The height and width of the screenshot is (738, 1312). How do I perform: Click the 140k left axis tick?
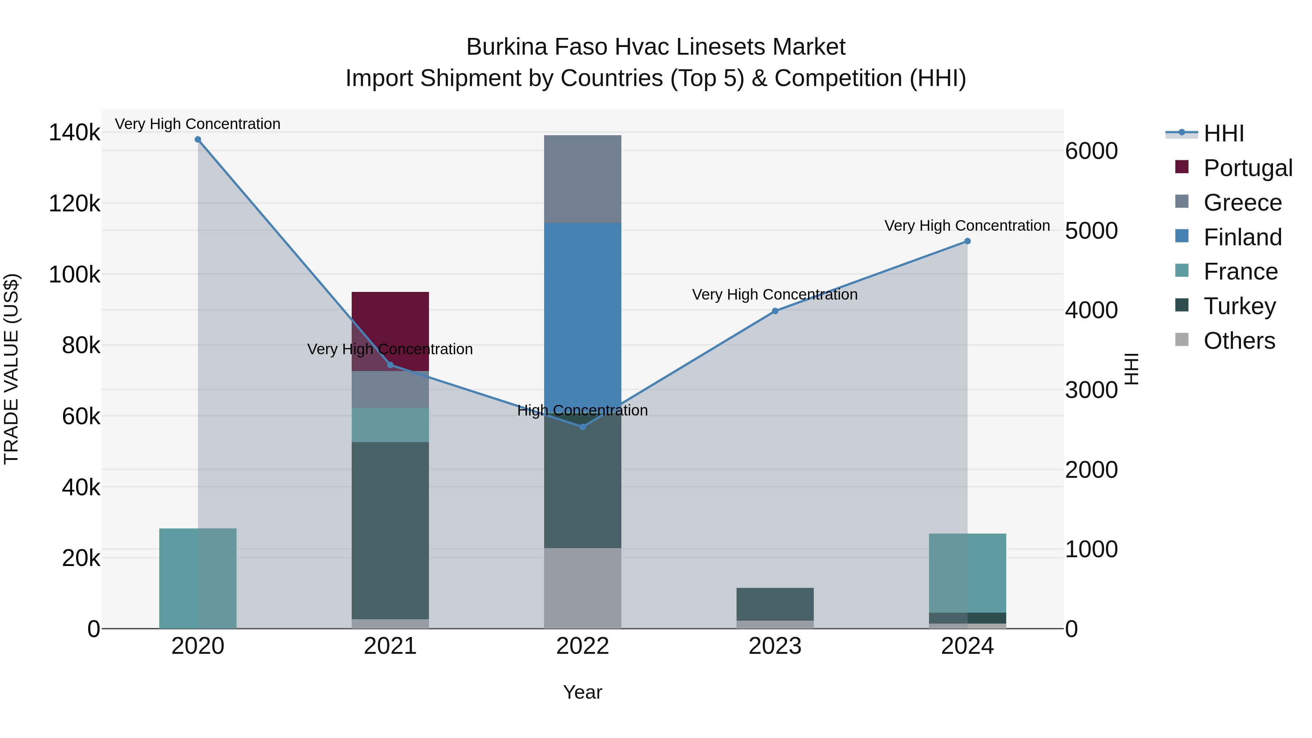[x=74, y=133]
